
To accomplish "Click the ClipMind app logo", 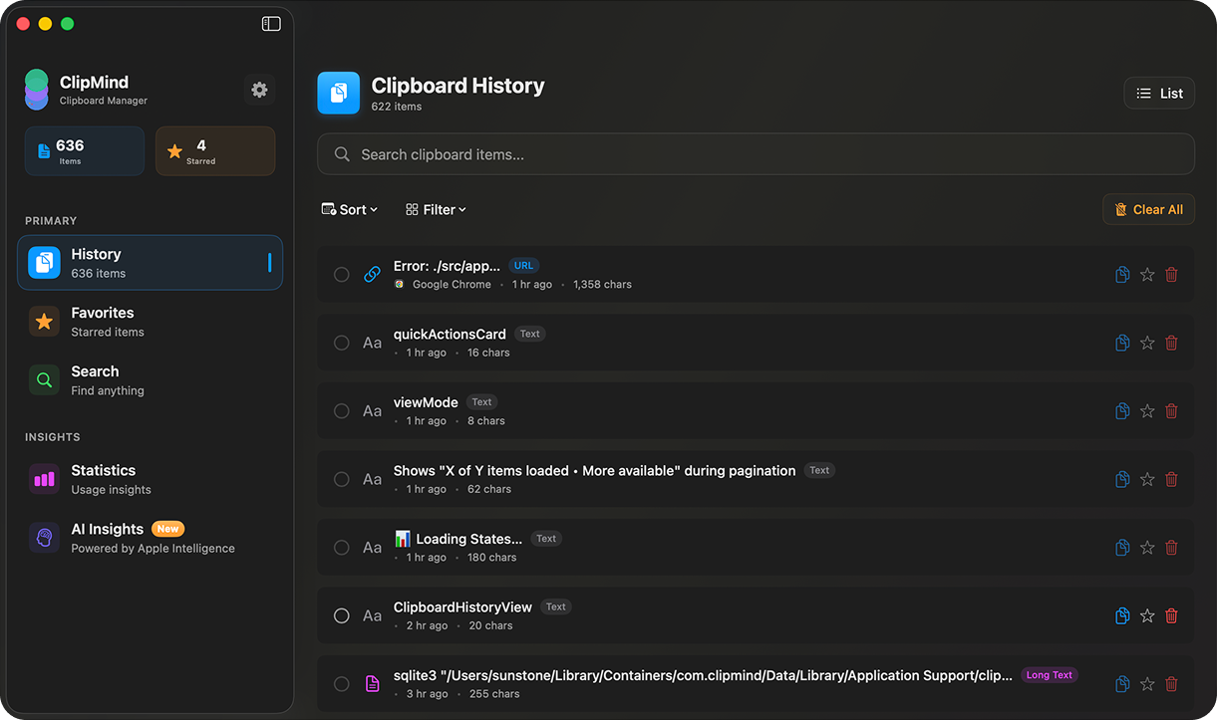I will pos(36,89).
